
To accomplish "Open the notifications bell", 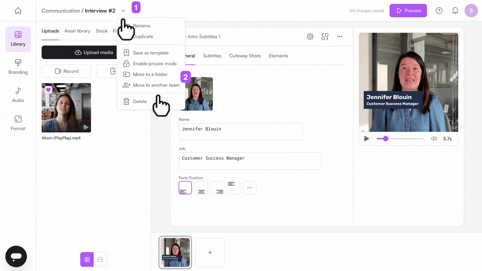I will click(455, 11).
